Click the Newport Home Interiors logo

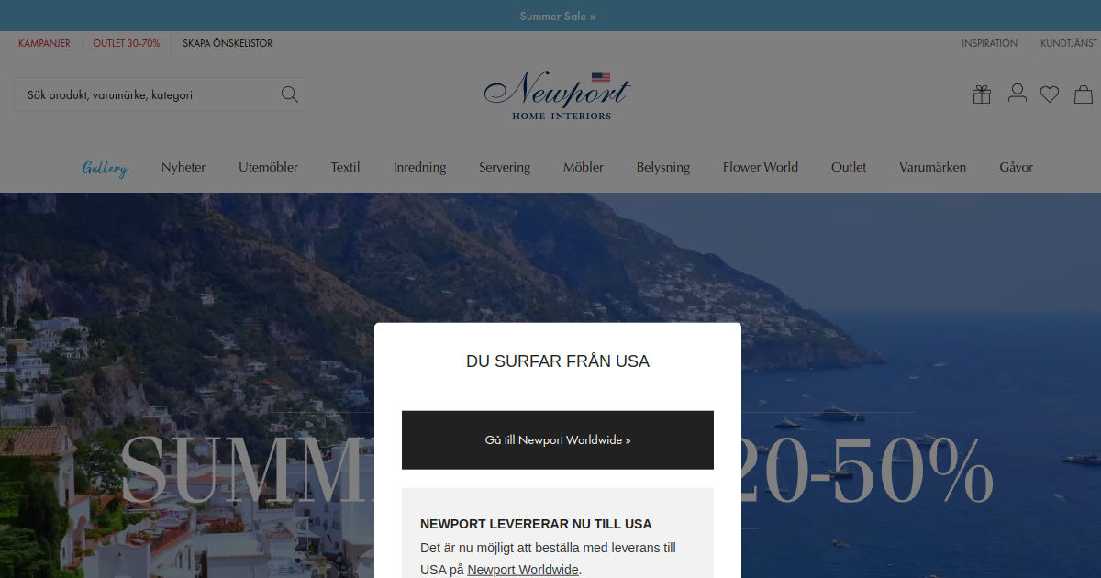point(557,94)
